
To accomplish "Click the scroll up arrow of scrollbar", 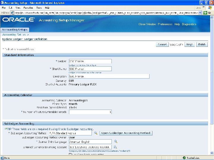I will [x=212, y=17].
